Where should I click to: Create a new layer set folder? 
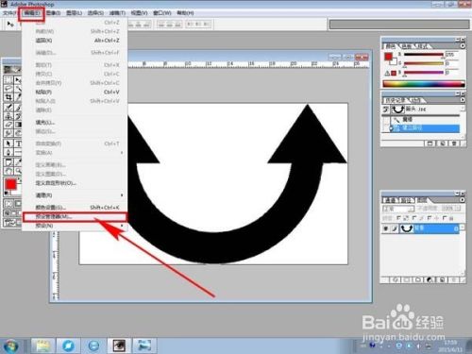(x=418, y=279)
